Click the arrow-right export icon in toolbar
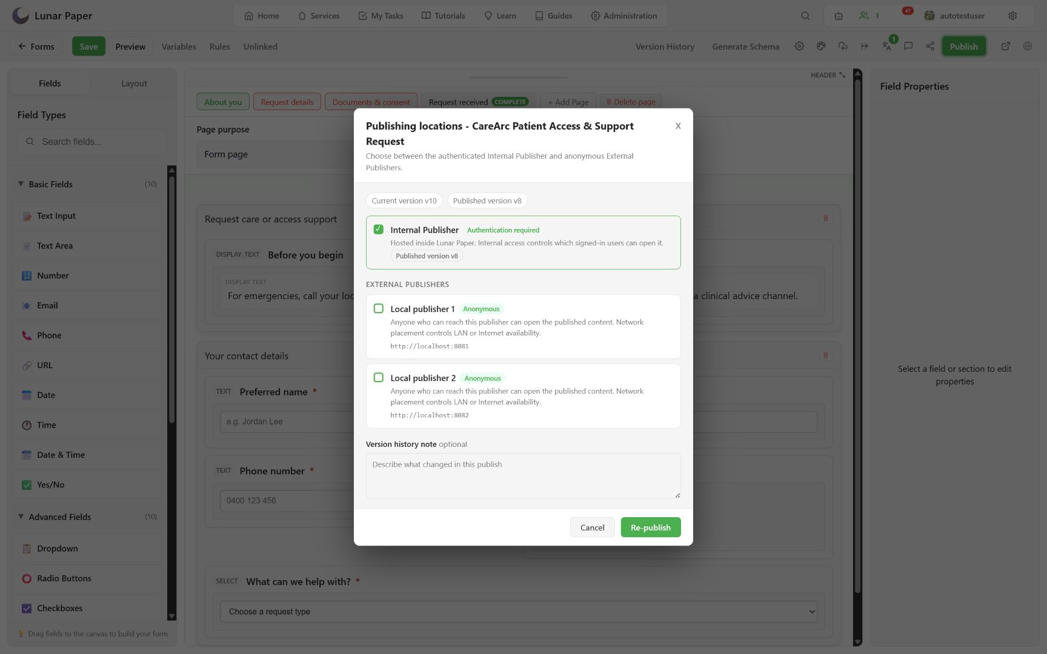The width and height of the screenshot is (1047, 654). click(x=865, y=46)
